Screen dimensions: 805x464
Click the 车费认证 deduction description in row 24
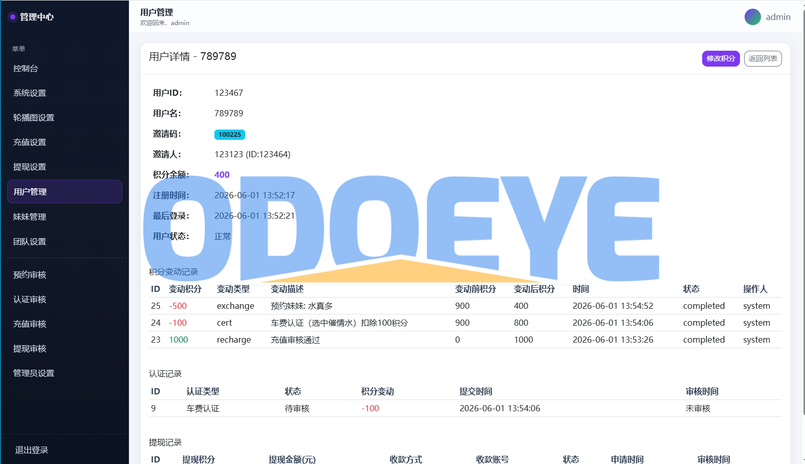point(339,323)
